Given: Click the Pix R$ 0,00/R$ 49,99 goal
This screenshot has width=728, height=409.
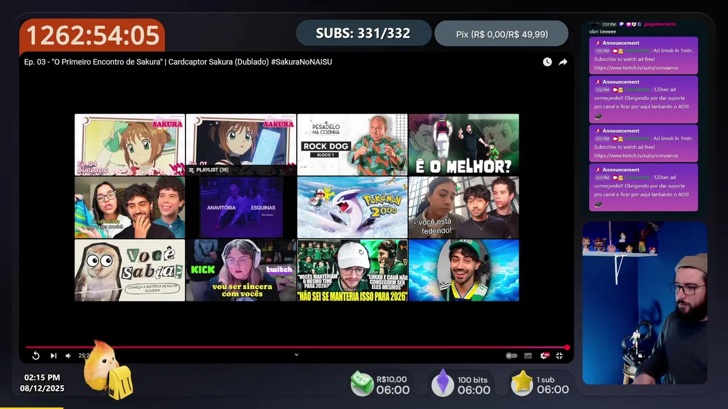Looking at the screenshot, I should pos(502,34).
